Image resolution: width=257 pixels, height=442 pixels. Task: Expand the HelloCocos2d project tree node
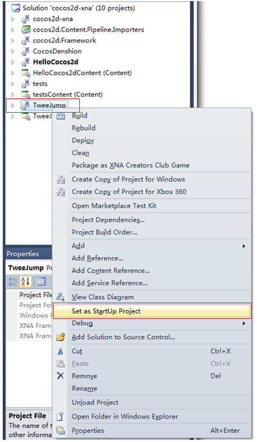(x=13, y=62)
